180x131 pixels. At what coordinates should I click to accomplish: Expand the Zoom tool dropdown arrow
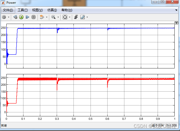pos(58,17)
